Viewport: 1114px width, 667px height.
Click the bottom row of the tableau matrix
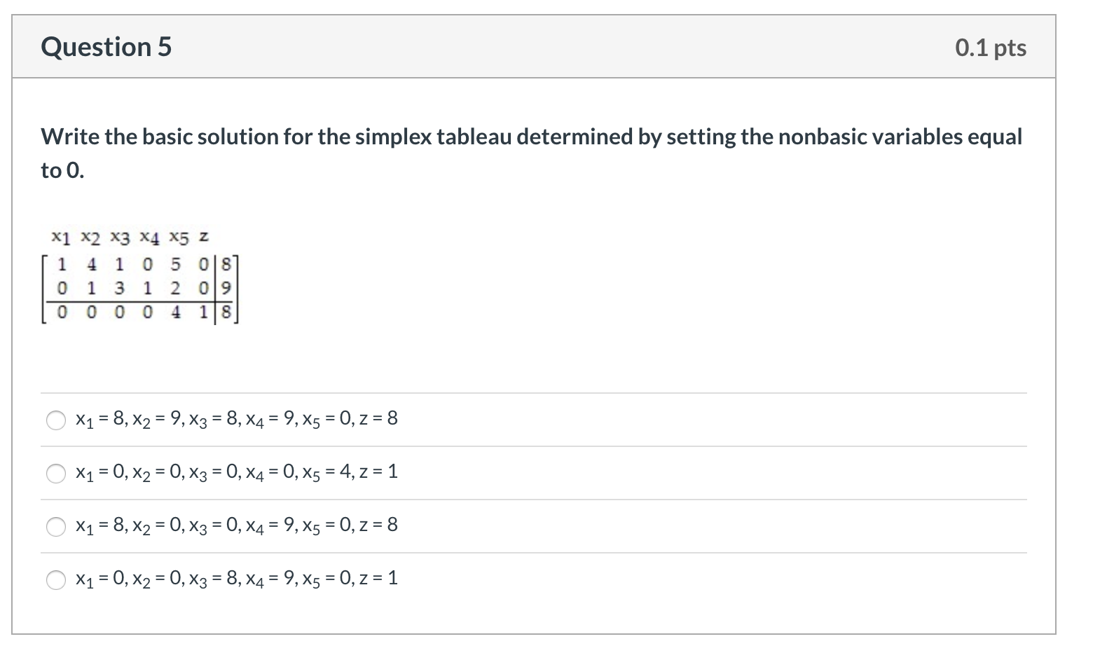pos(140,312)
